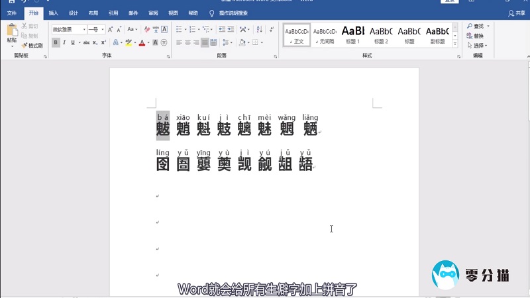Click the Cut (剪切) scissors icon
Screen dimensions: 530x298
coord(25,26)
